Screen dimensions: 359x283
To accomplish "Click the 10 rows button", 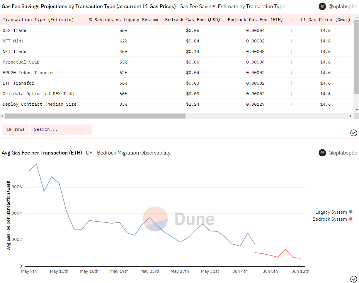I will point(16,129).
